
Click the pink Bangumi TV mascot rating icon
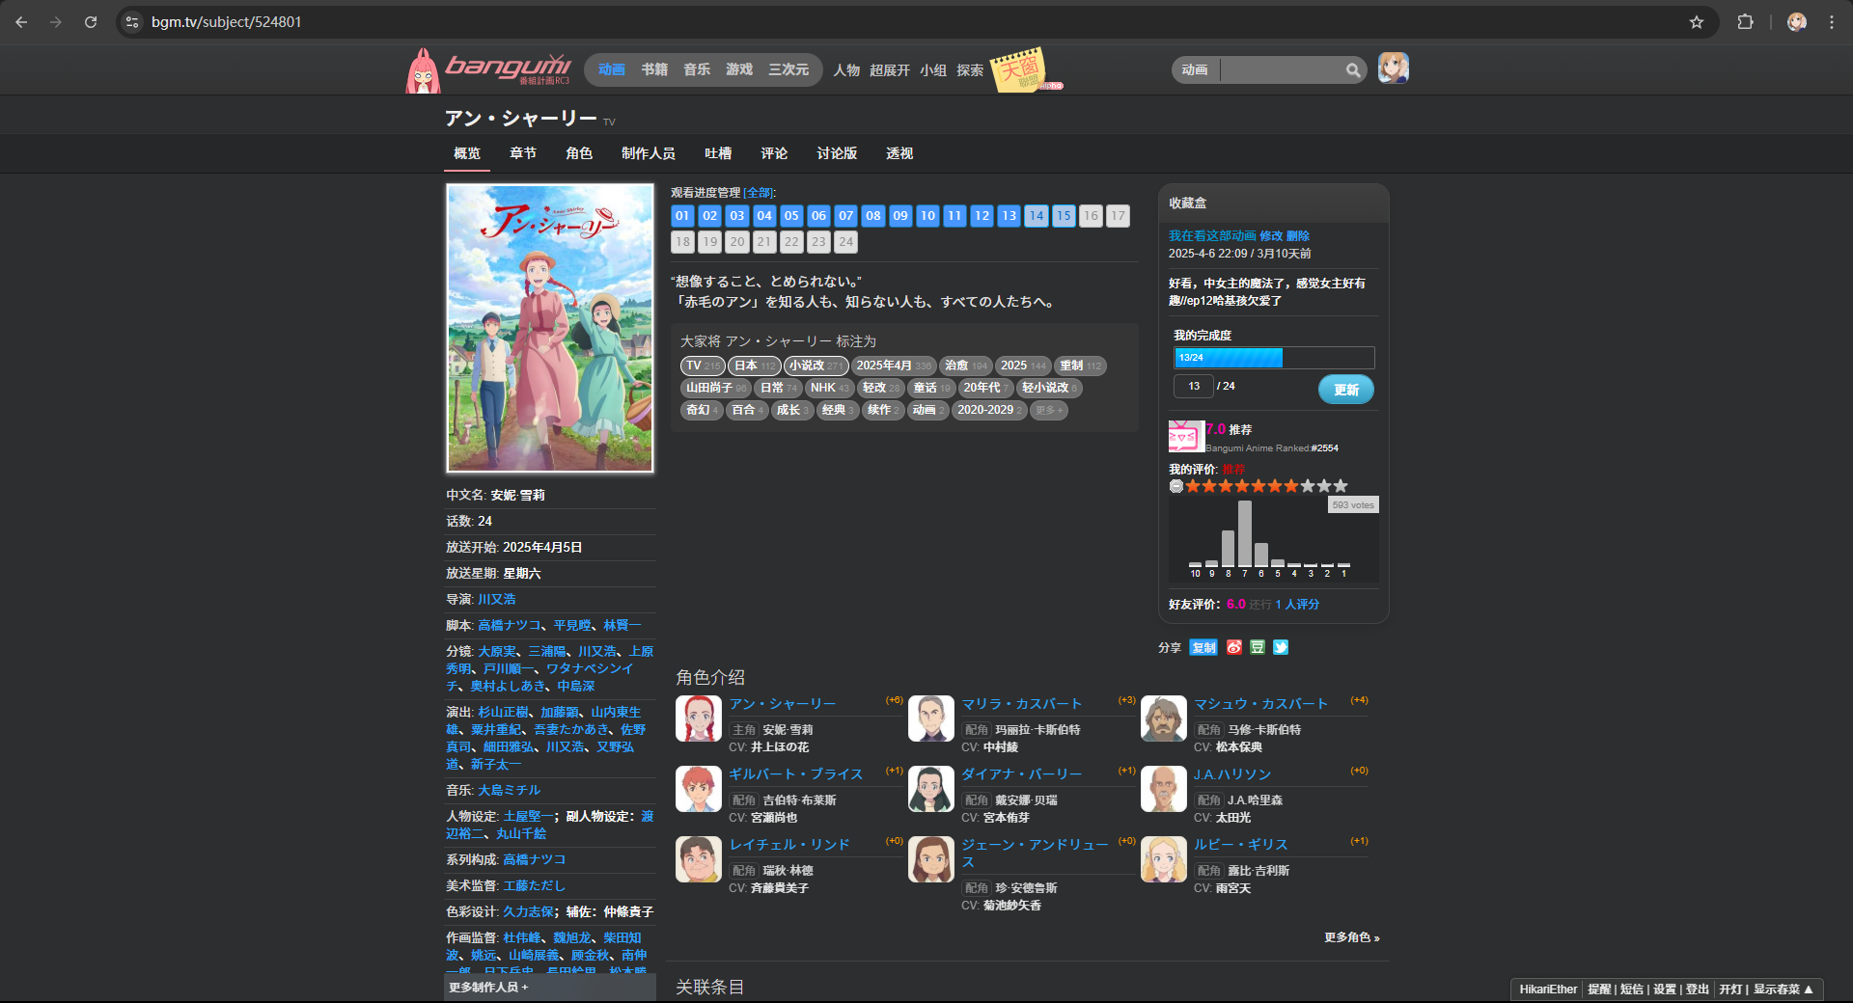(x=1186, y=436)
